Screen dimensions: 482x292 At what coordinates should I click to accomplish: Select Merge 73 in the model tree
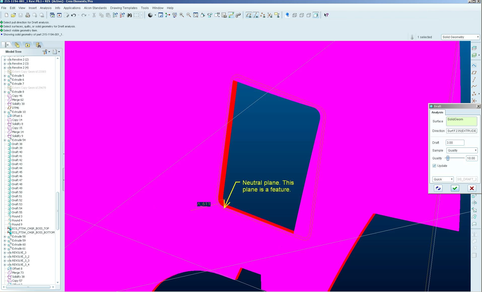(x=18, y=273)
